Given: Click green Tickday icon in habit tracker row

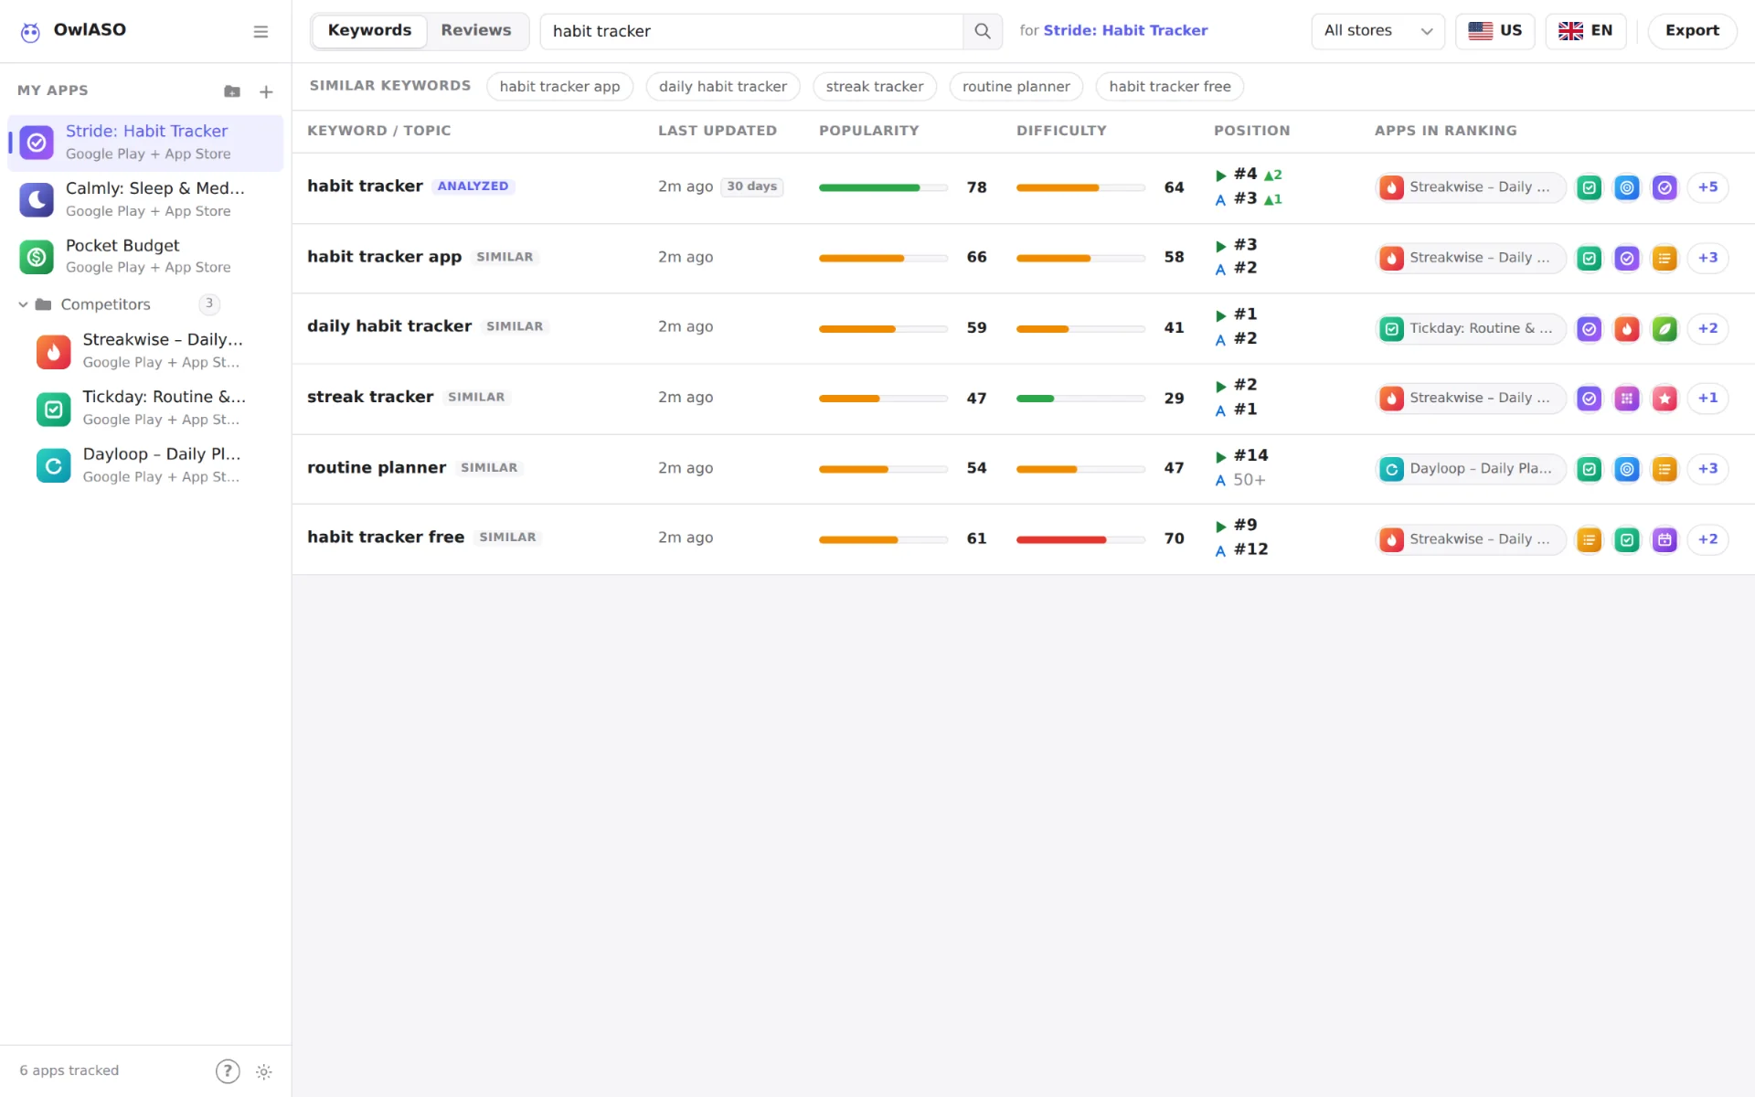Looking at the screenshot, I should 1590,187.
